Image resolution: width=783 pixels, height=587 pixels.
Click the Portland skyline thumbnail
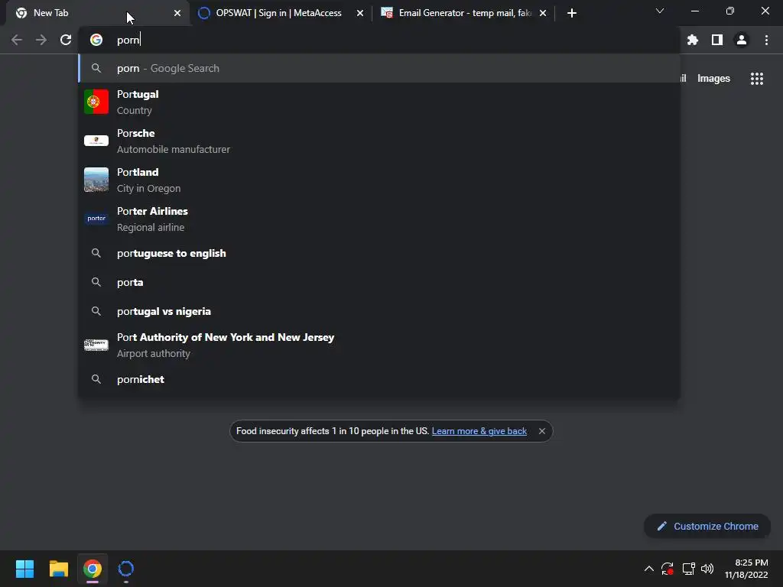(x=96, y=180)
